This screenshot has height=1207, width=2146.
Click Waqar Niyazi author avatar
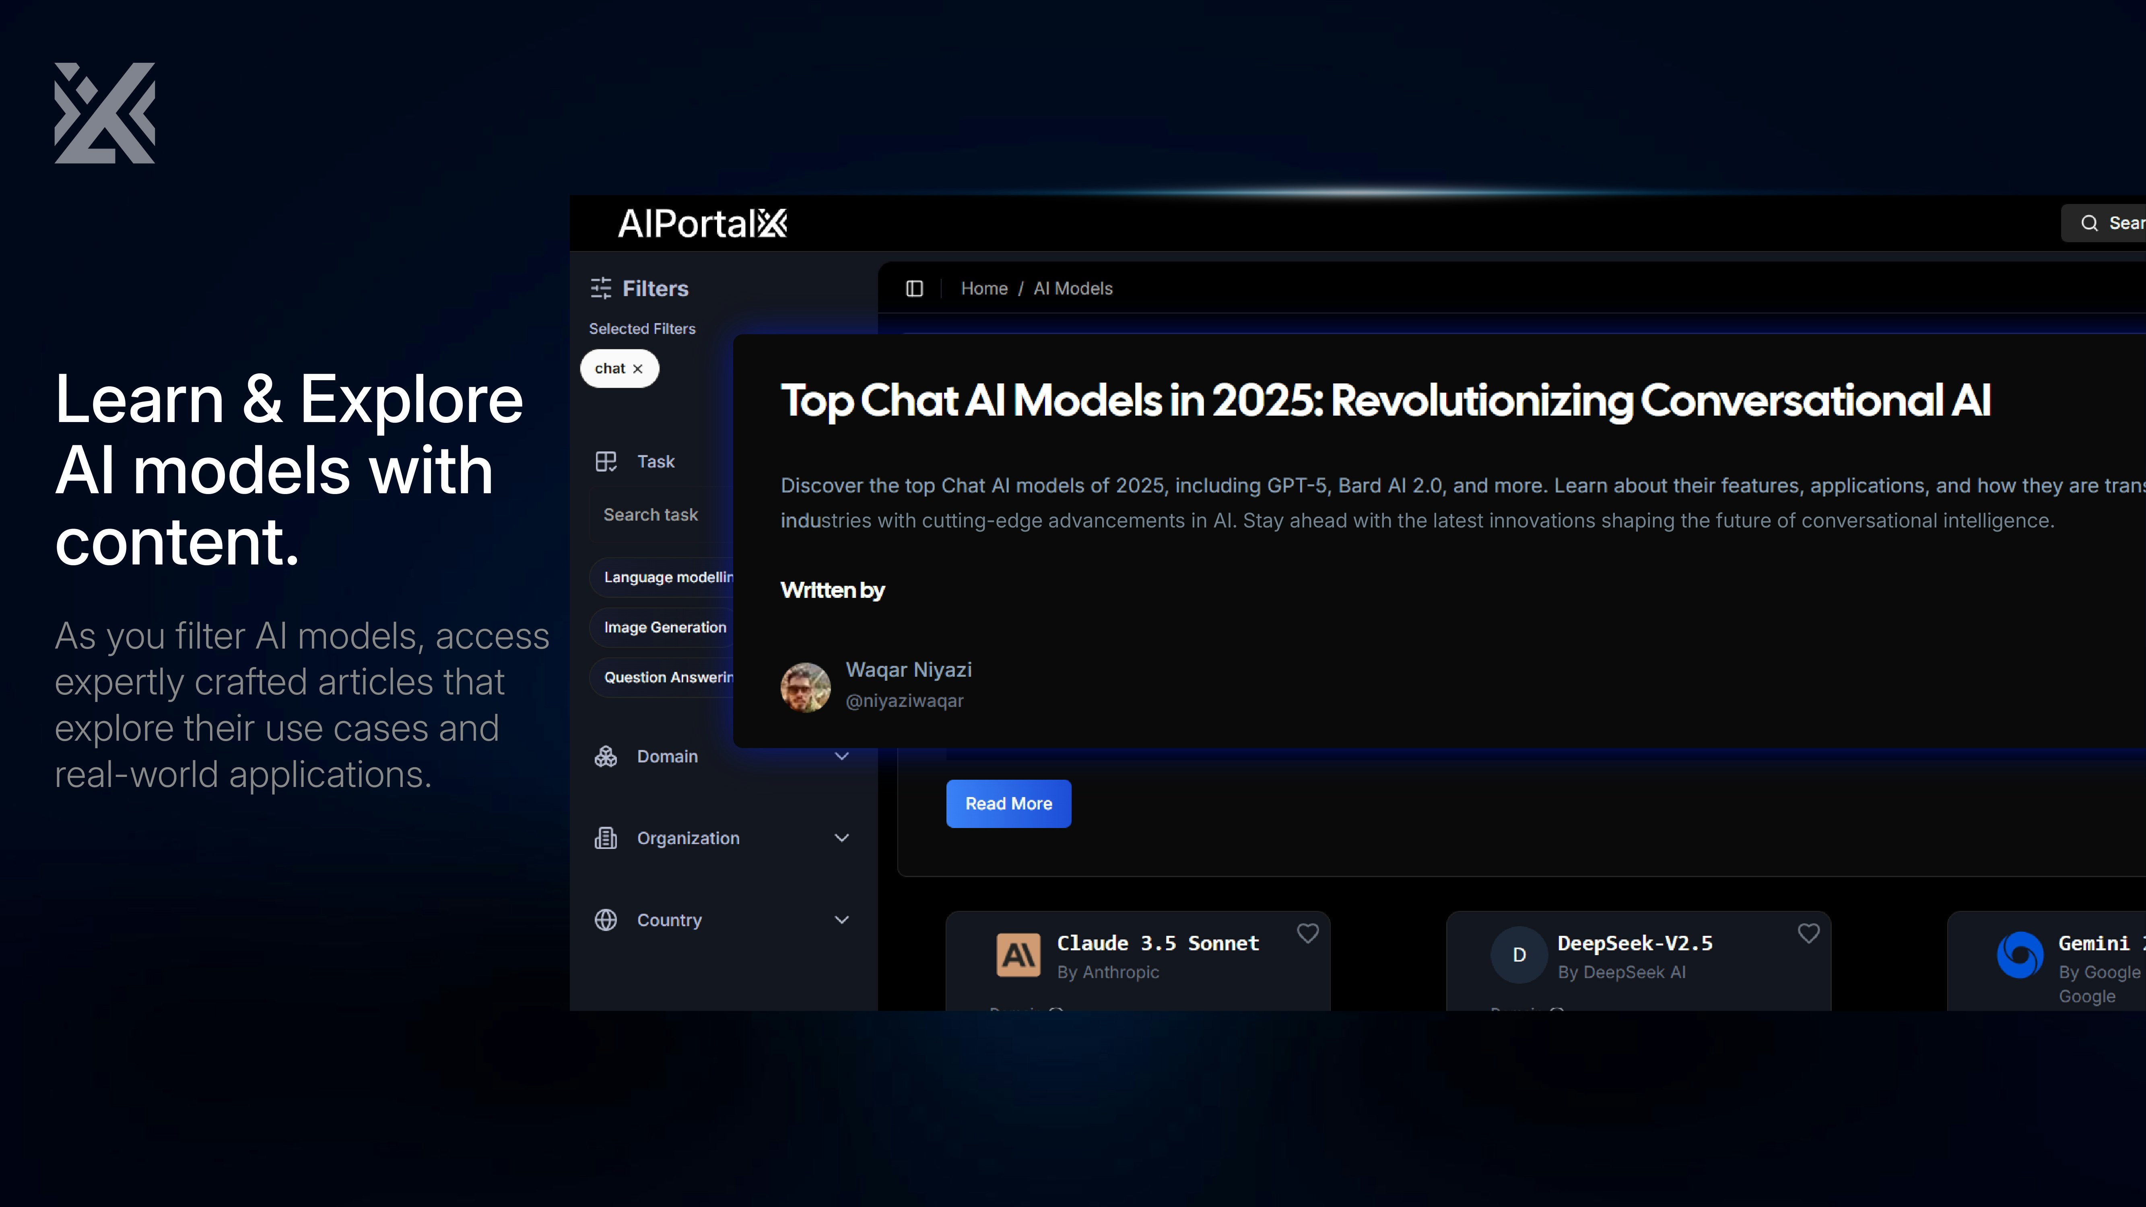pyautogui.click(x=805, y=687)
